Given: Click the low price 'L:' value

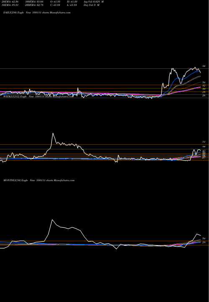Looking at the screenshot, I should pos(71,5).
